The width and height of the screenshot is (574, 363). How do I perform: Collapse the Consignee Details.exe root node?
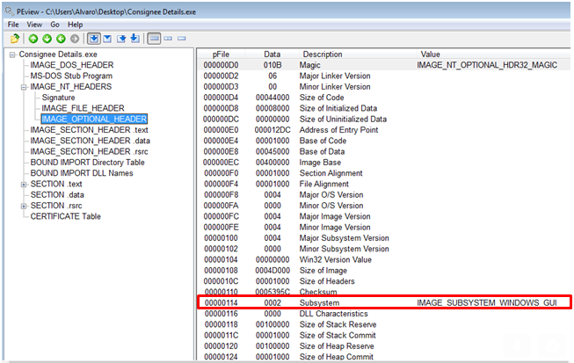[x=12, y=54]
